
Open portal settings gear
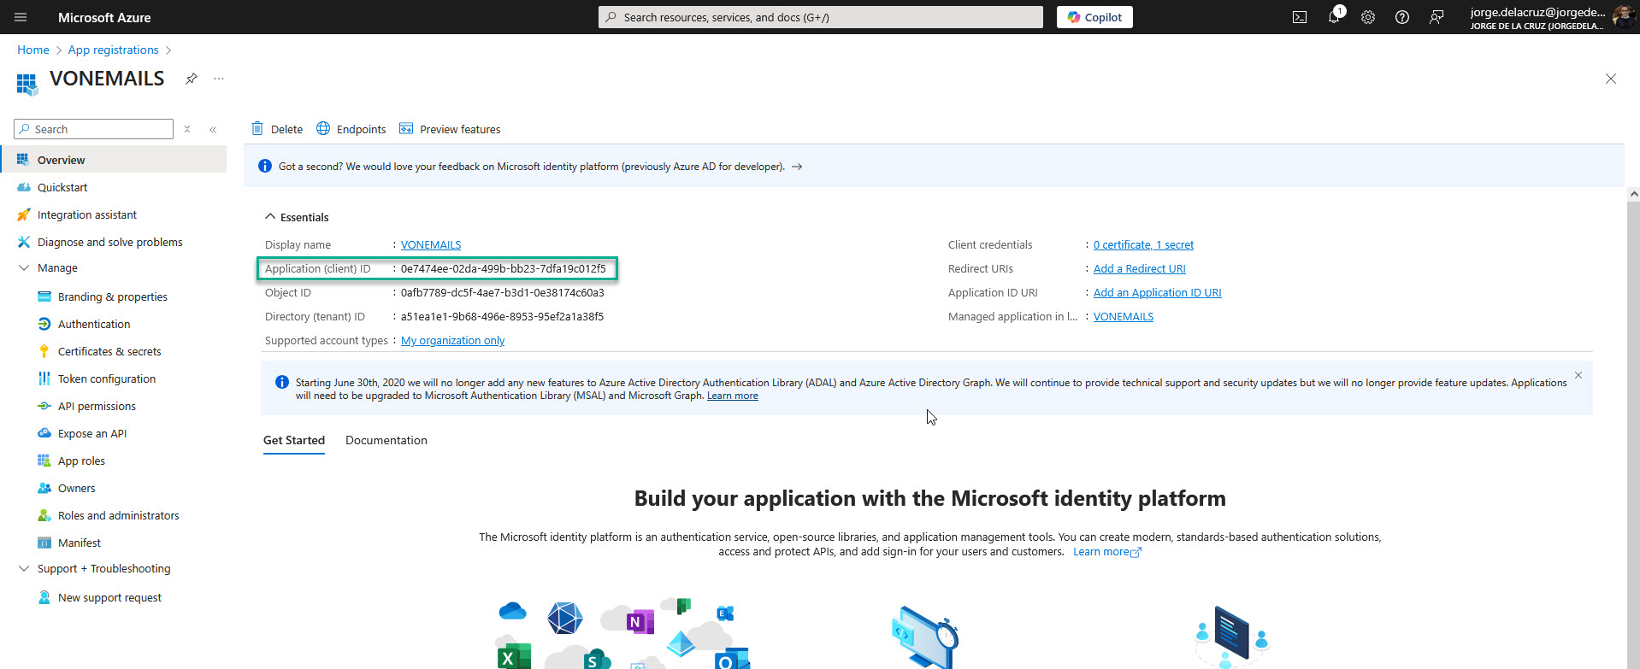1368,17
